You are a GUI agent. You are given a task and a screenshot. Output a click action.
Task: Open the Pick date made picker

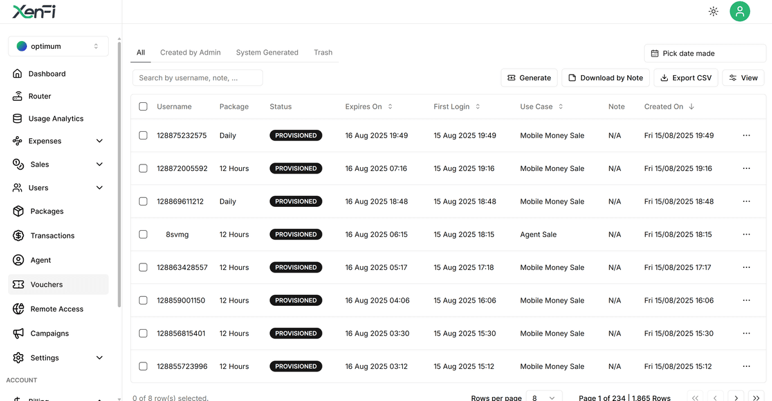705,53
